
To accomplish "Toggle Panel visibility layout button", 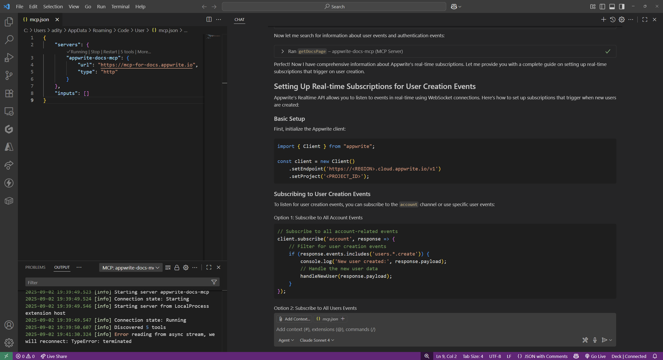I will tap(612, 6).
